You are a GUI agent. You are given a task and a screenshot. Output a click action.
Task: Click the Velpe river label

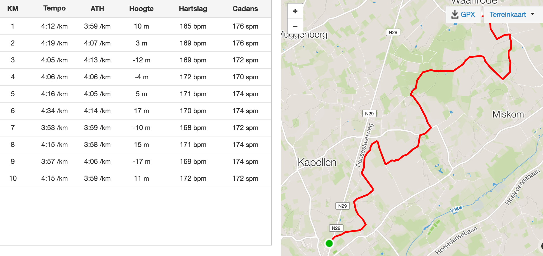point(456,209)
